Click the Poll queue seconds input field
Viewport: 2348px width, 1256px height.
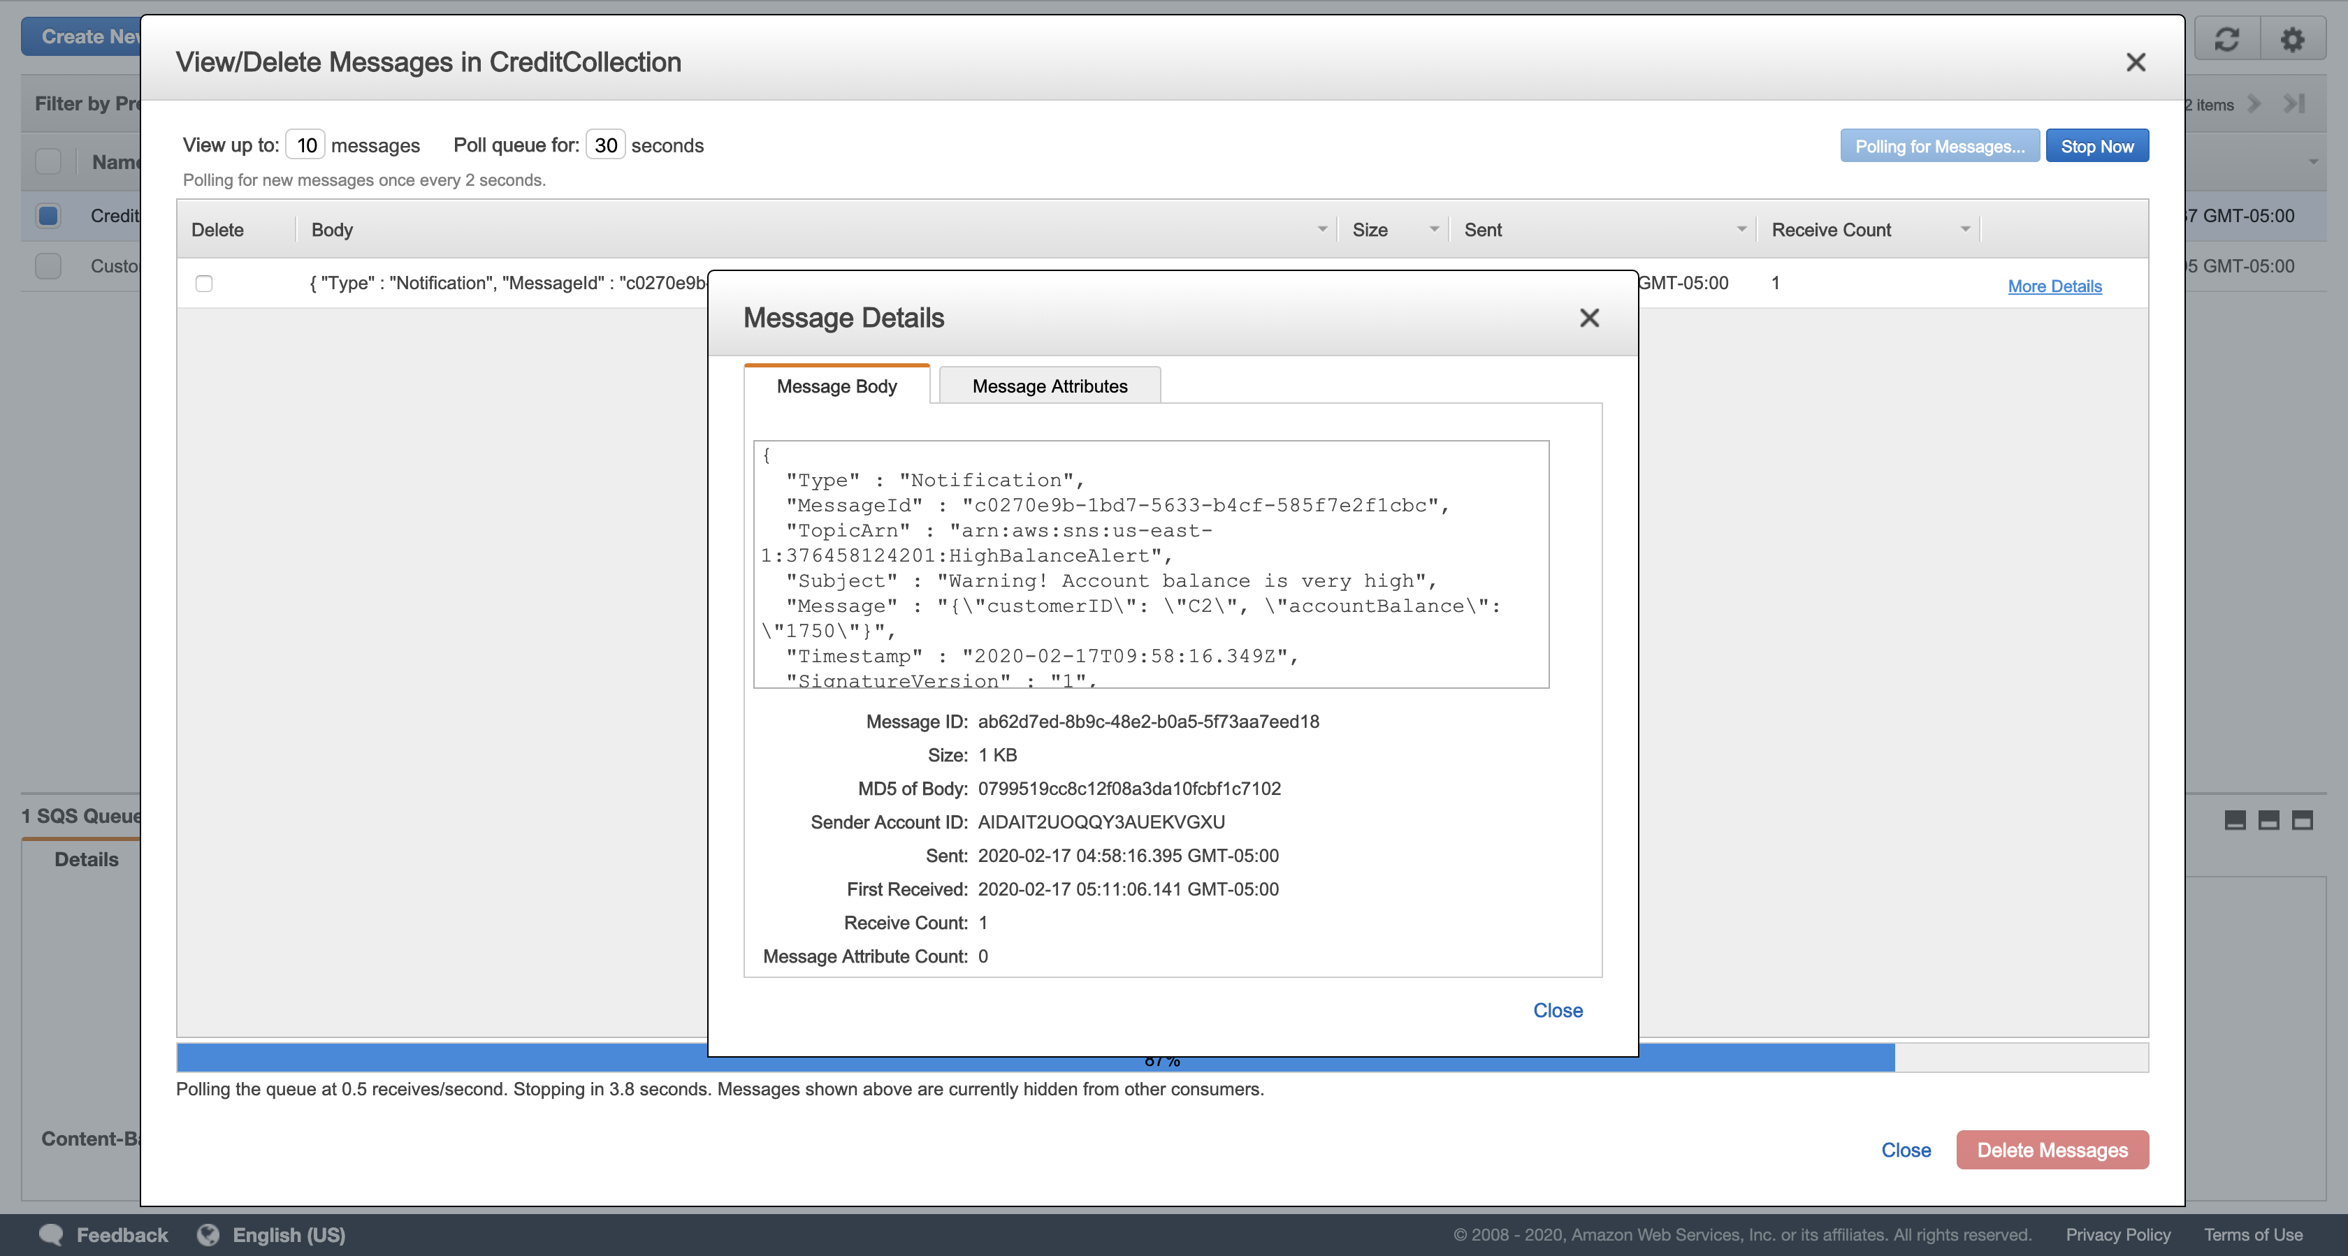tap(605, 145)
